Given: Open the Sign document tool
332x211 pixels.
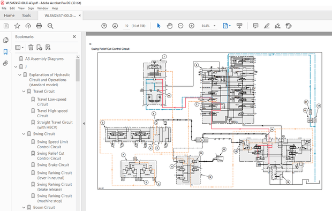Looking at the screenshot, I should click(x=277, y=26).
